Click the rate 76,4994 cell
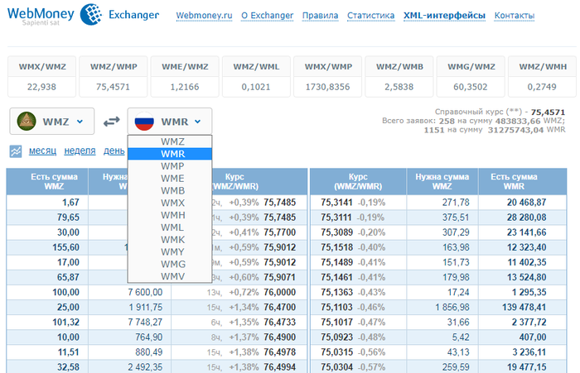 coord(280,367)
